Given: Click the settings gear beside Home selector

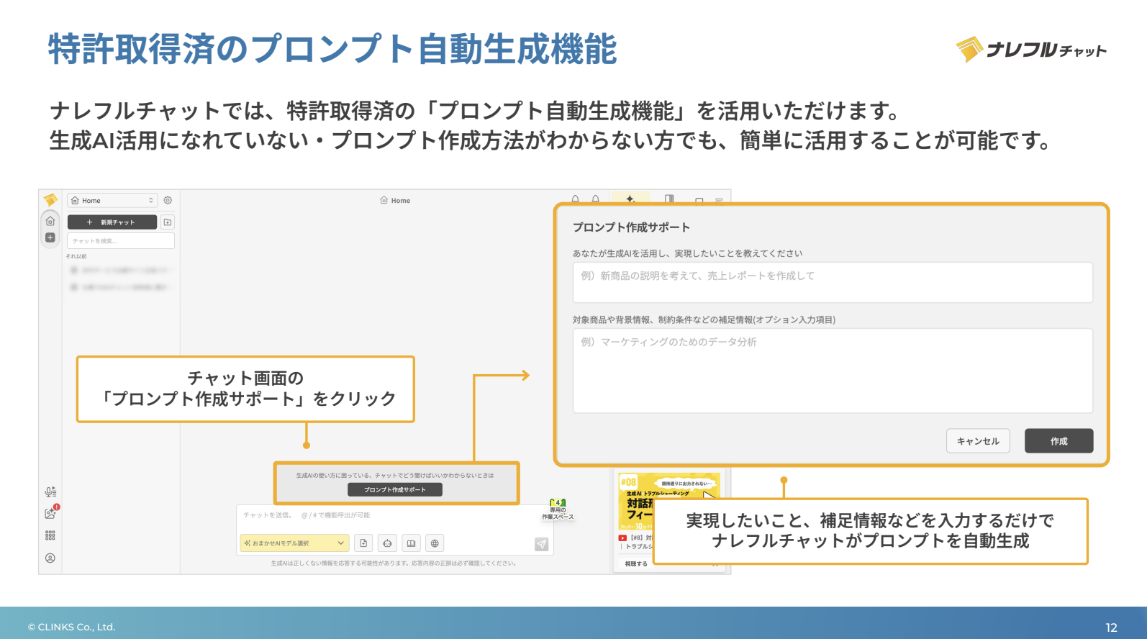Looking at the screenshot, I should (168, 201).
